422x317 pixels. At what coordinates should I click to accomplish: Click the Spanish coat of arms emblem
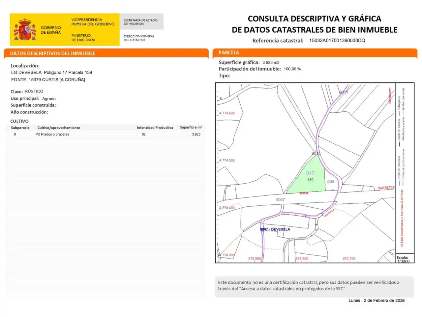tap(25, 30)
